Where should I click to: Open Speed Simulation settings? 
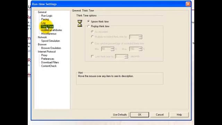[x=50, y=41]
